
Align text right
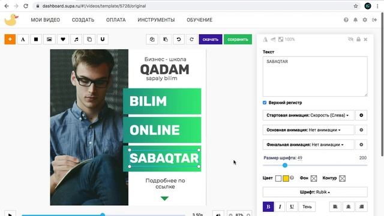361,206
